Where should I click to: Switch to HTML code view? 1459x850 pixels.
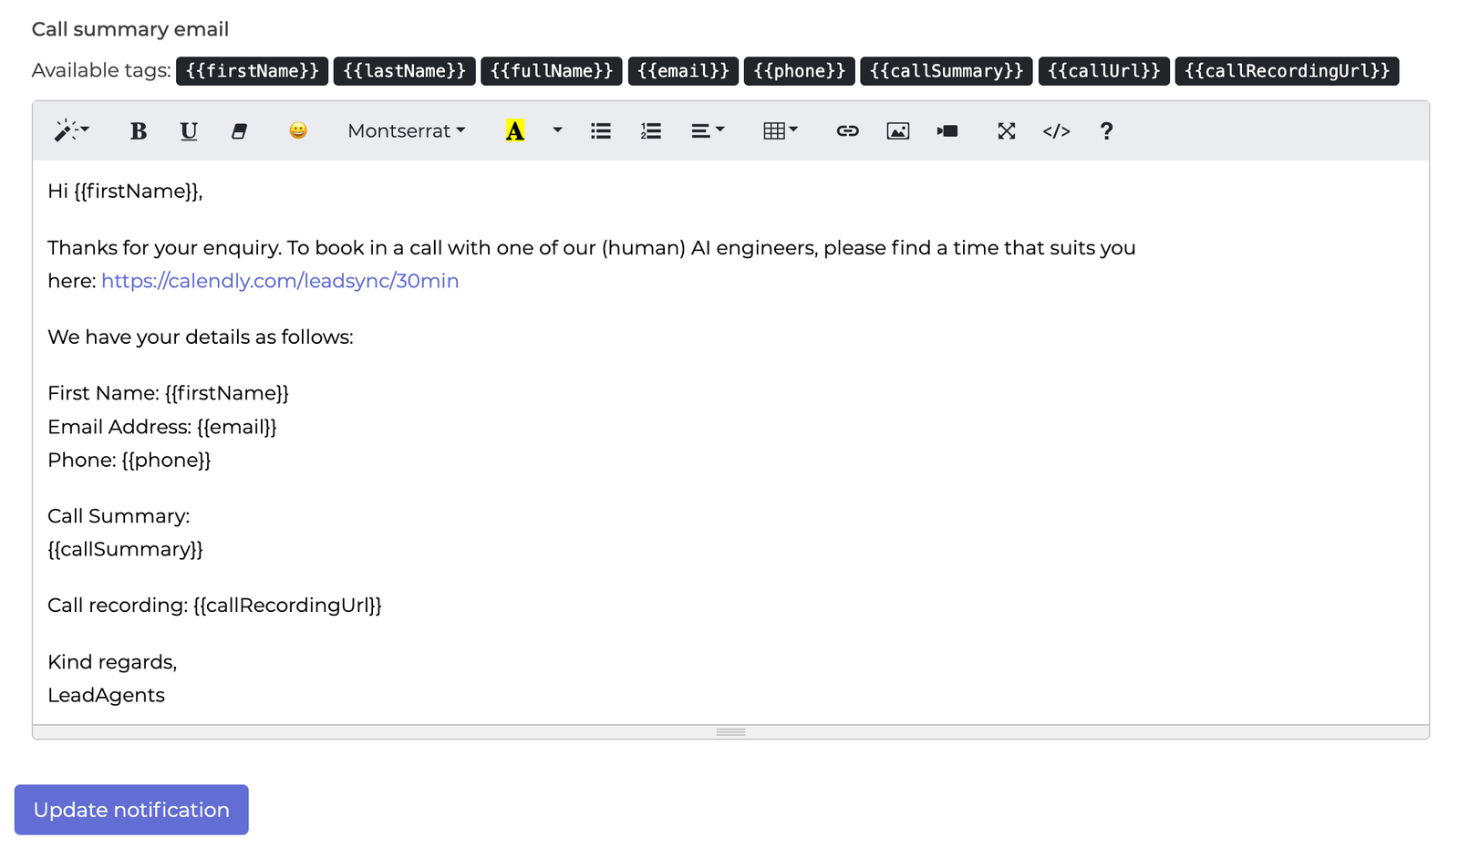coord(1056,131)
